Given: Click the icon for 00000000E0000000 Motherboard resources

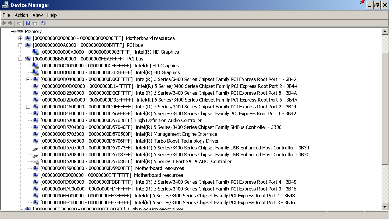Looking at the screenshot, I should point(36,175).
